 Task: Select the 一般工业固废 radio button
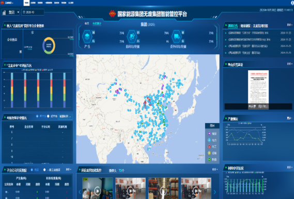point(44,170)
